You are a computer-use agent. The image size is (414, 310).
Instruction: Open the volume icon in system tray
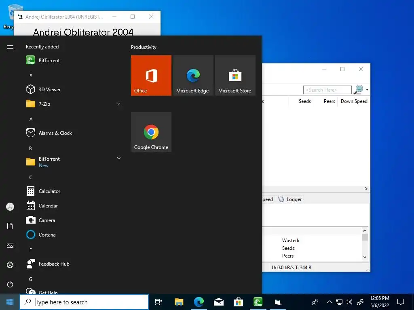click(x=349, y=302)
